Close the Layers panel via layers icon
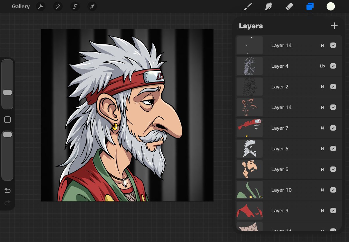 (310, 6)
